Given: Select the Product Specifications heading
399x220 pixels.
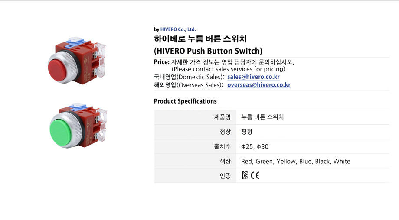Looking at the screenshot, I should [185, 101].
